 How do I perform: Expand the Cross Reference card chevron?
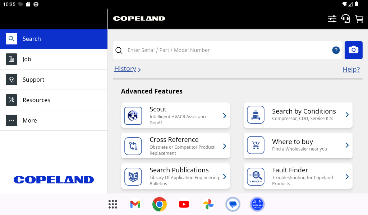(225, 146)
